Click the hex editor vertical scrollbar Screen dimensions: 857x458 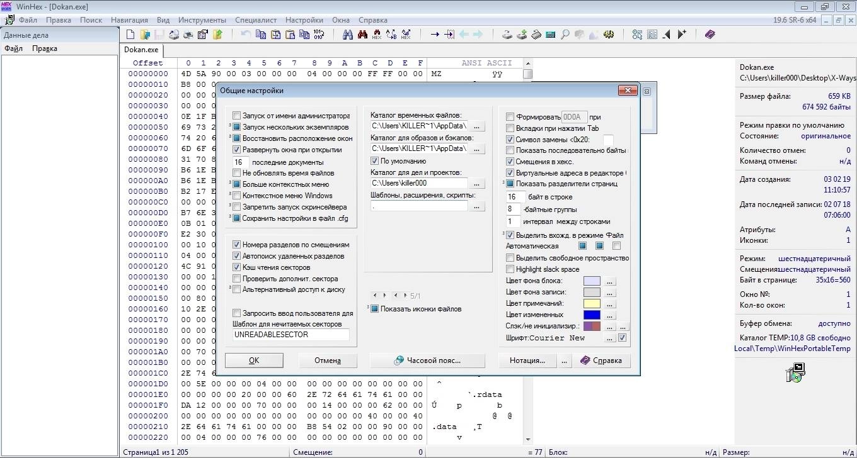[528, 252]
